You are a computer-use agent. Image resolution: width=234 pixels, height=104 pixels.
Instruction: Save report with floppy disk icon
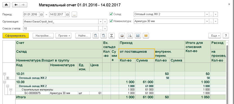point(138,36)
